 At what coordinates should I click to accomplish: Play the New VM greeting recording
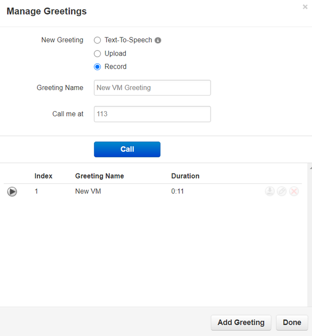pos(12,192)
